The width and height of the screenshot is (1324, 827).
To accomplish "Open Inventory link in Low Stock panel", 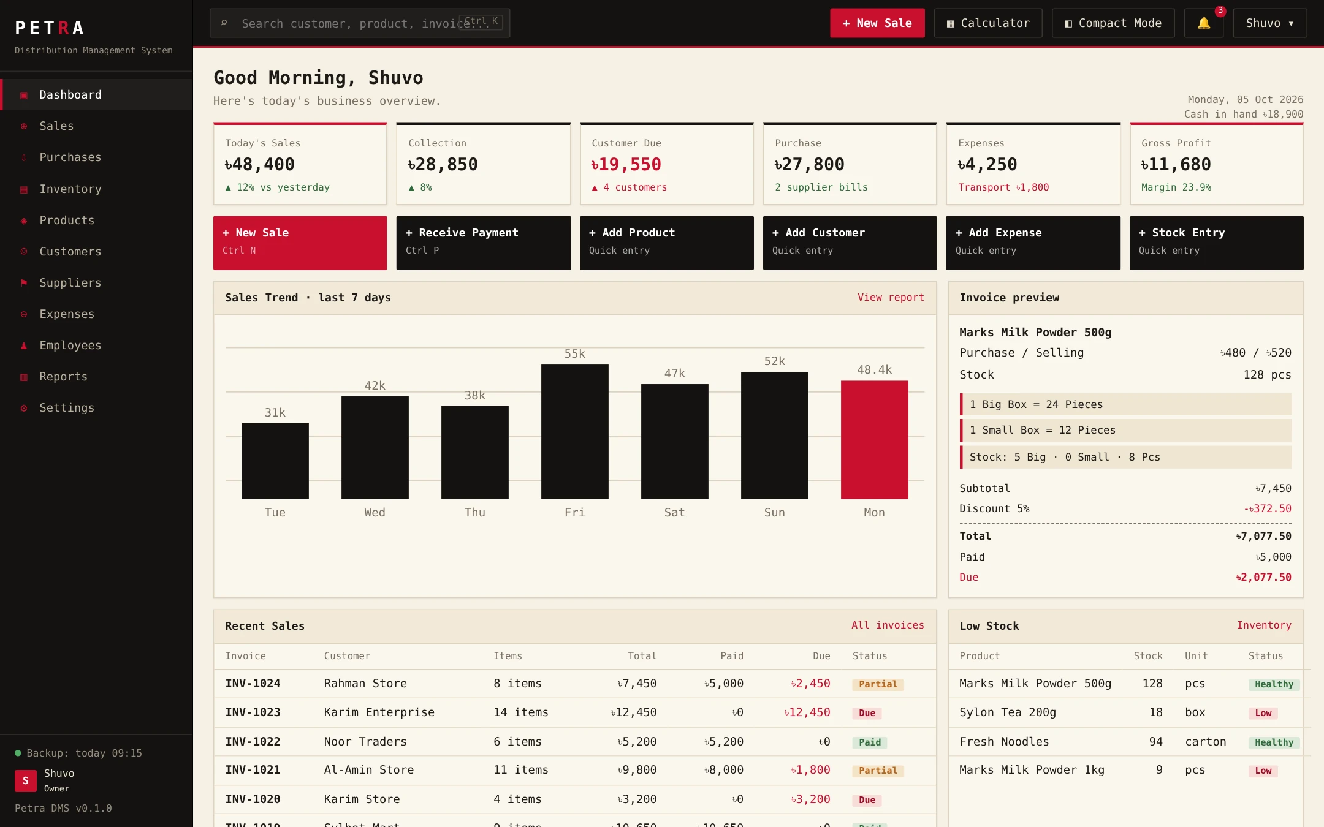I will [1264, 625].
